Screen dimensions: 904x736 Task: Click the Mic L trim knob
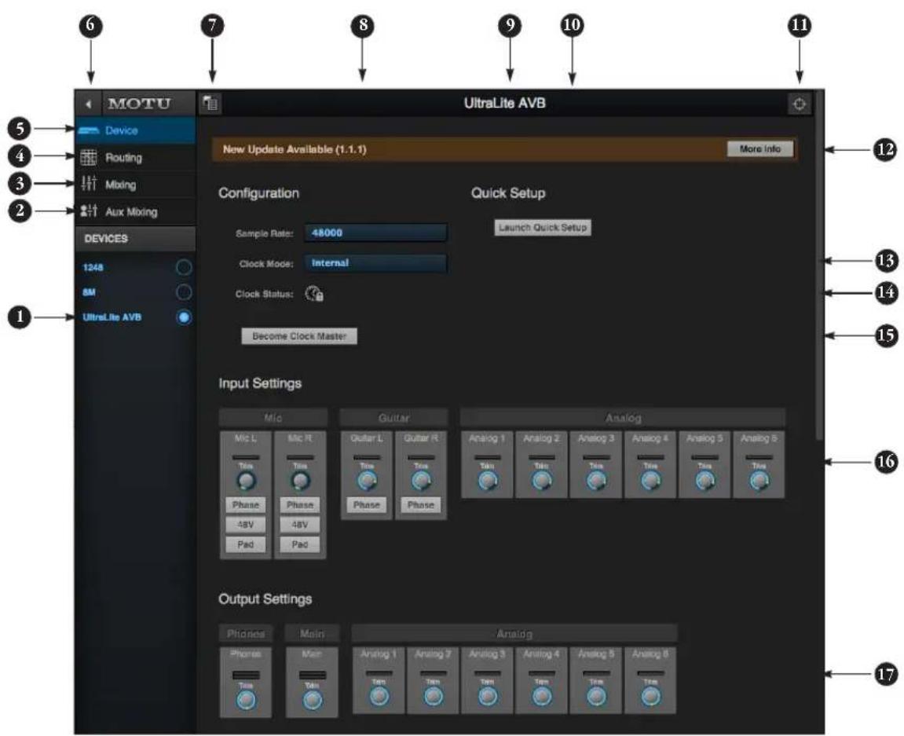(x=246, y=481)
